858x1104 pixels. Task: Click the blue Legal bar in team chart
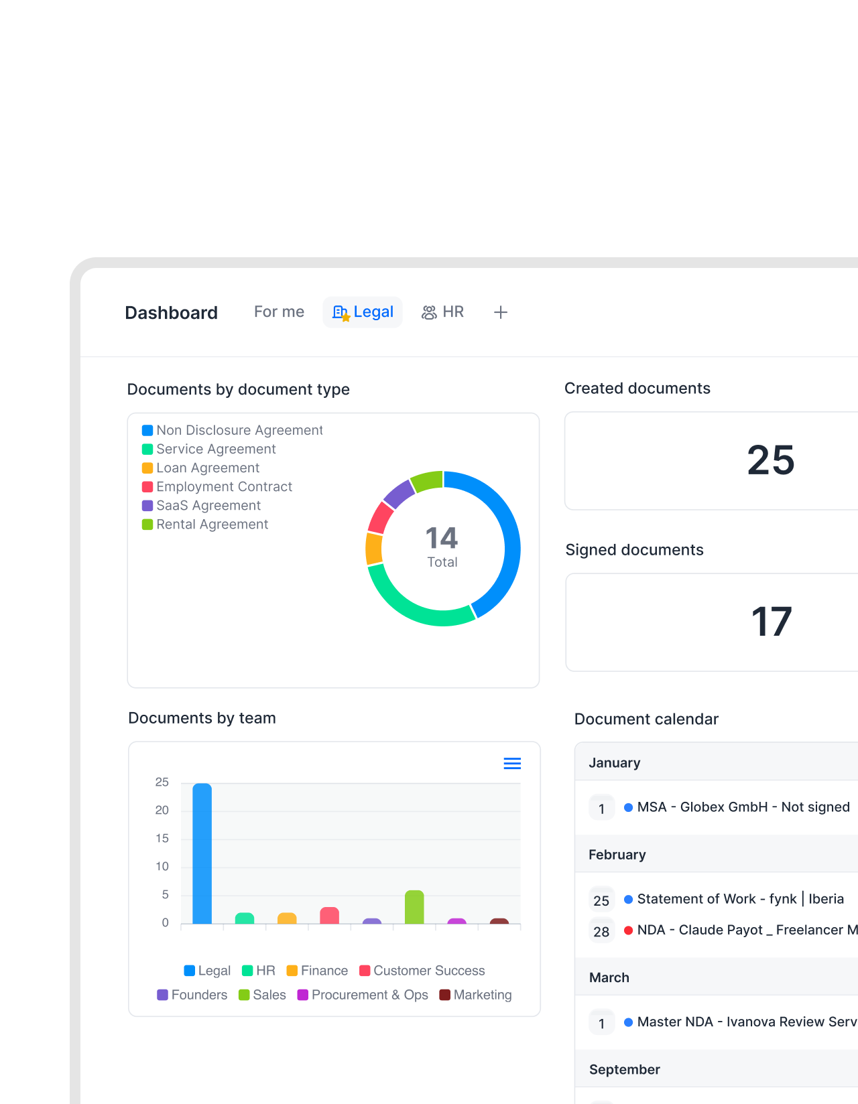(202, 853)
